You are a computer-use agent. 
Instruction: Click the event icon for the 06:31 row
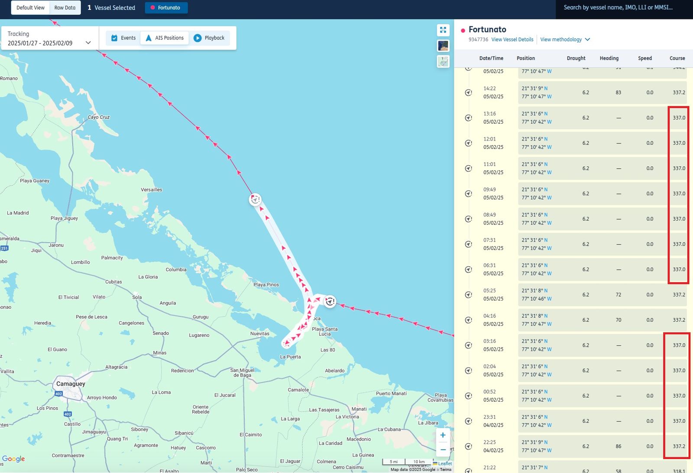click(468, 269)
